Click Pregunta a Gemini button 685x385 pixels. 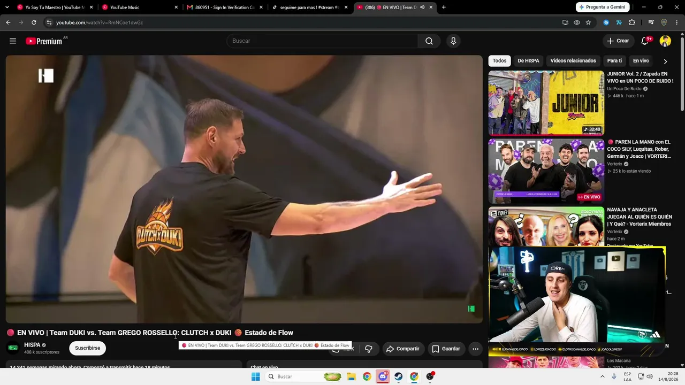[603, 7]
